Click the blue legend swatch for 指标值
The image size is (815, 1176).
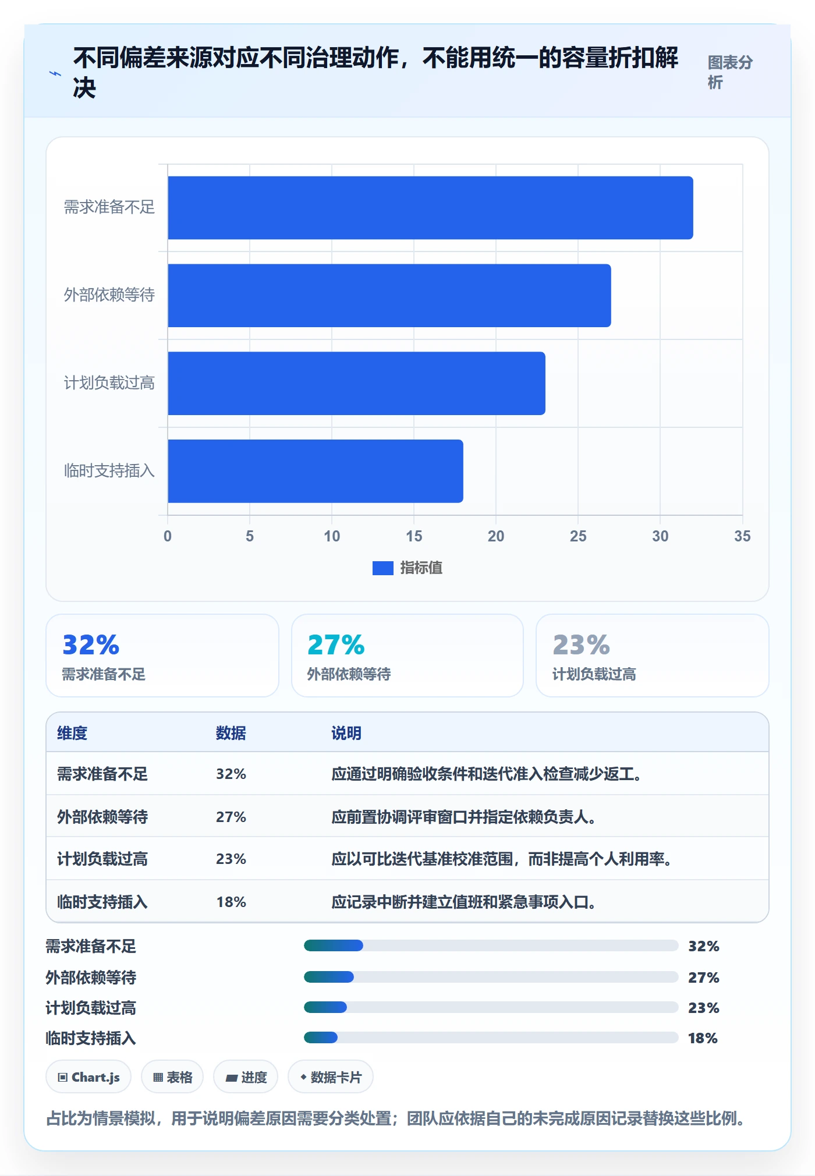pos(382,568)
